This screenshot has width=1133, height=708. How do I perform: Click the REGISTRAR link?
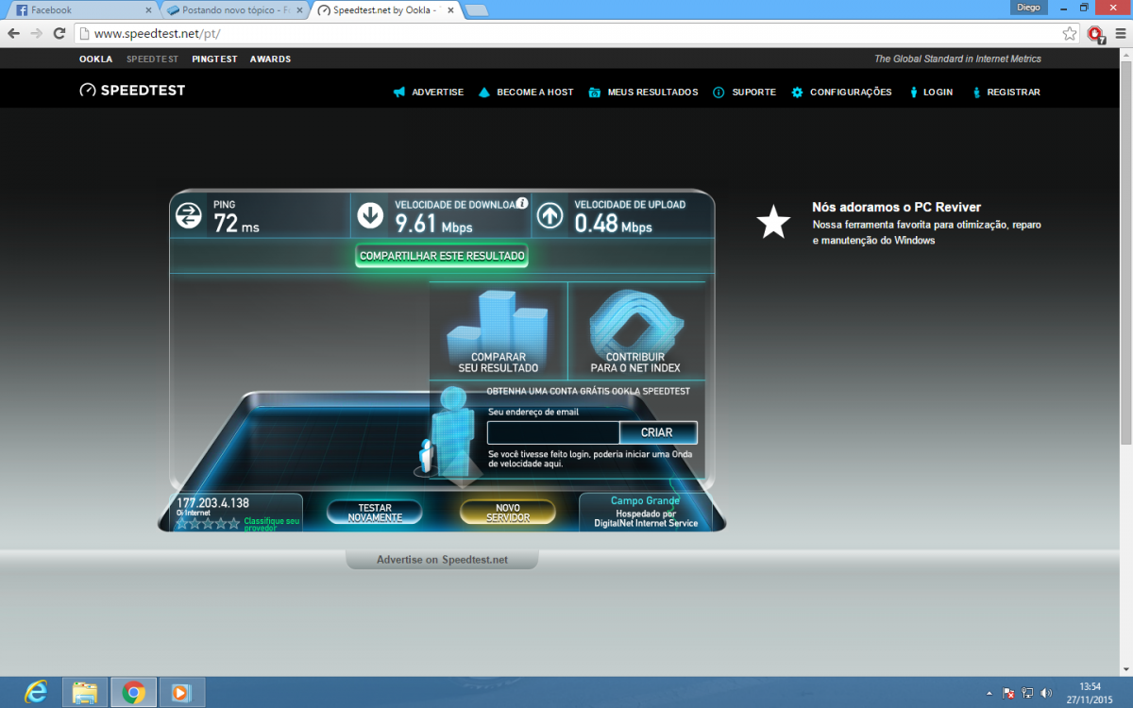[x=1005, y=92]
